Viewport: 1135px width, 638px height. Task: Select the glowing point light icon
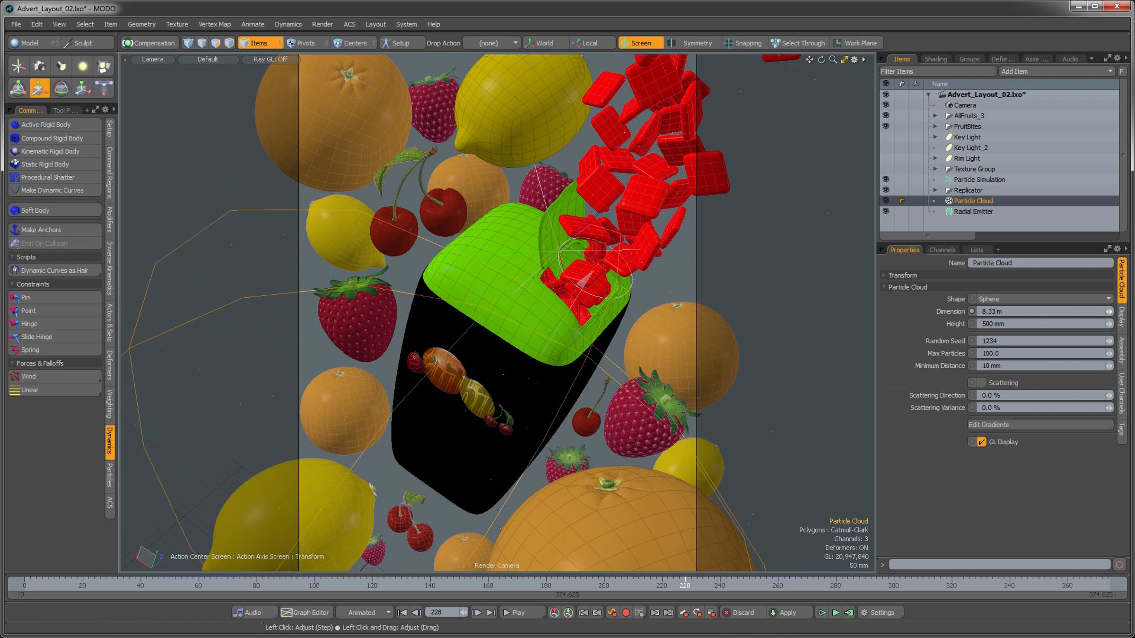(83, 66)
